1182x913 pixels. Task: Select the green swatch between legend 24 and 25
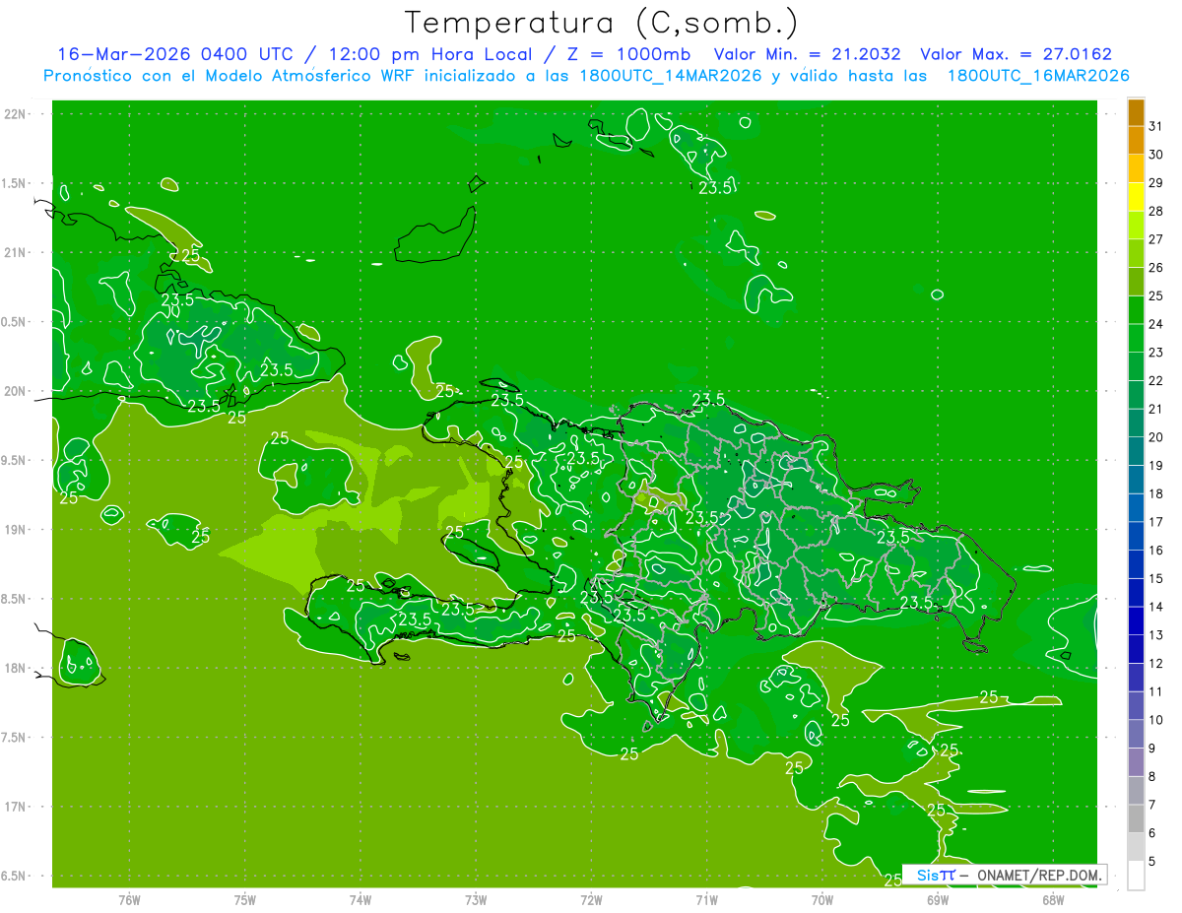tap(1136, 310)
